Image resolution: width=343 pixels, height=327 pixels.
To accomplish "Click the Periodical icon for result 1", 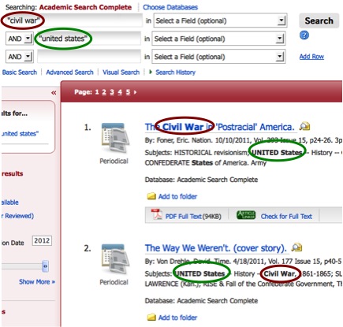I will click(x=114, y=138).
